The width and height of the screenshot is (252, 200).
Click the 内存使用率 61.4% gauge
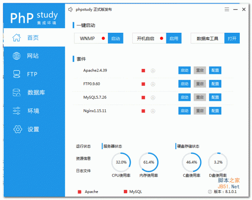[149, 162]
